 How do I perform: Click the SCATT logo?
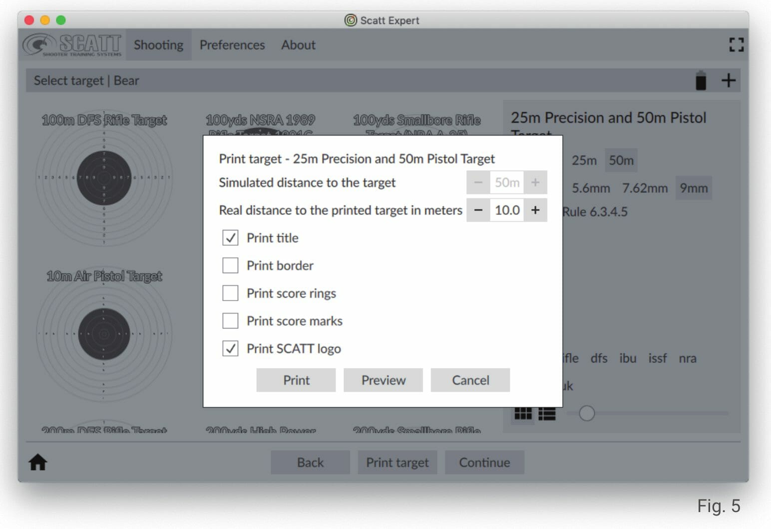(72, 45)
